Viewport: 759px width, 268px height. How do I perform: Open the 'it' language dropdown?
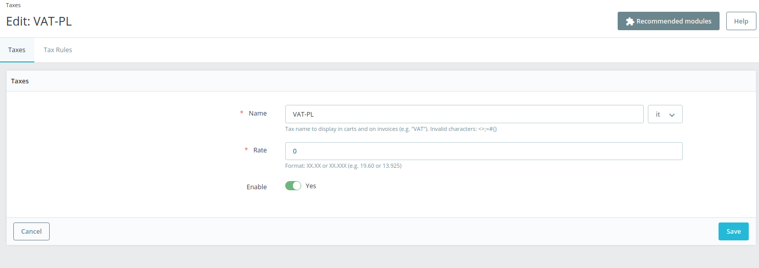[x=665, y=114]
